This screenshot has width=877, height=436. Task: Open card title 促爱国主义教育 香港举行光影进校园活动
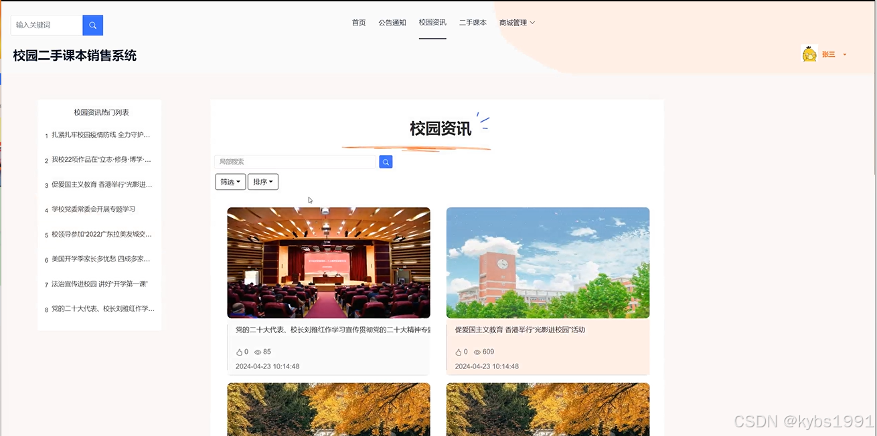click(x=520, y=330)
